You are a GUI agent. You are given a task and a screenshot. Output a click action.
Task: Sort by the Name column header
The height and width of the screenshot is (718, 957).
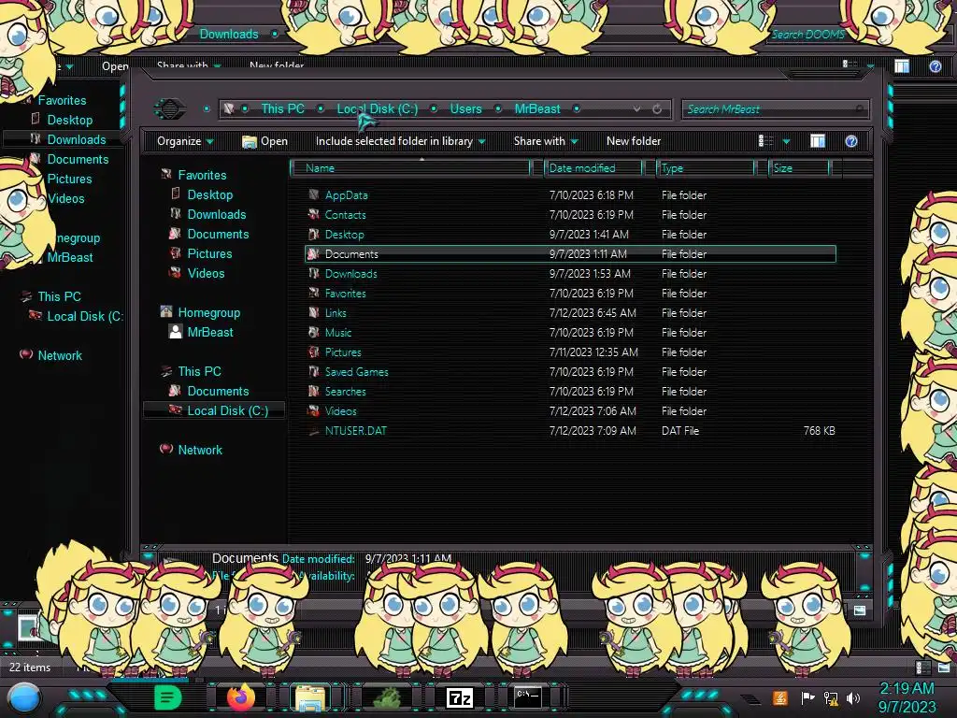pyautogui.click(x=411, y=168)
